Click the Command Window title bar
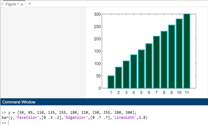 click(x=104, y=102)
